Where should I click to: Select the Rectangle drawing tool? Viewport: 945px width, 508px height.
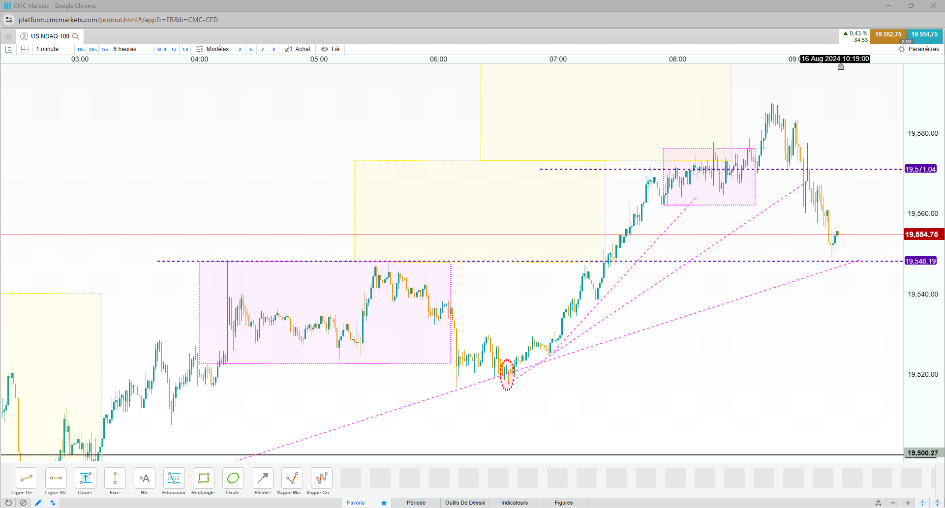pyautogui.click(x=204, y=478)
